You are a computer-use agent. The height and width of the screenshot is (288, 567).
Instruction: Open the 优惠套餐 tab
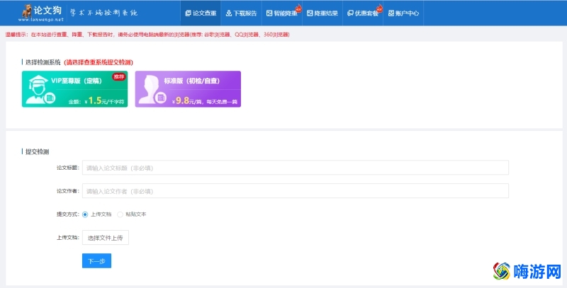[x=363, y=13]
